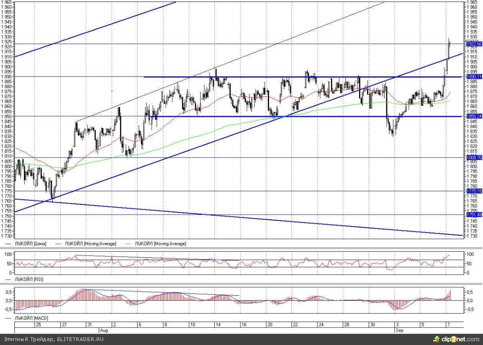This screenshot has height=345, width=483.
Task: Select date 31 on the time axis
Action: [x=90, y=325]
